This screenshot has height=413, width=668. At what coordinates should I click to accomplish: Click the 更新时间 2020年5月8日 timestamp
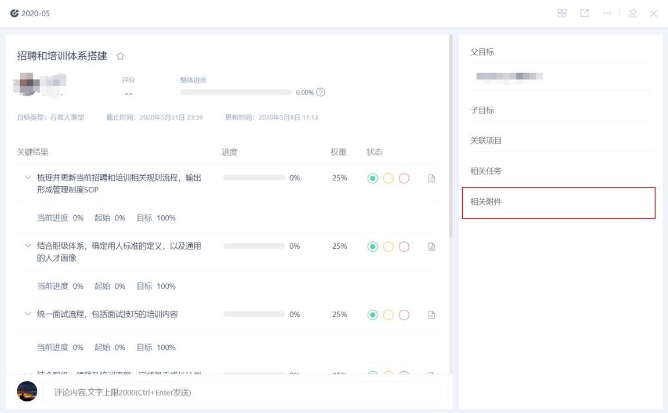point(271,117)
